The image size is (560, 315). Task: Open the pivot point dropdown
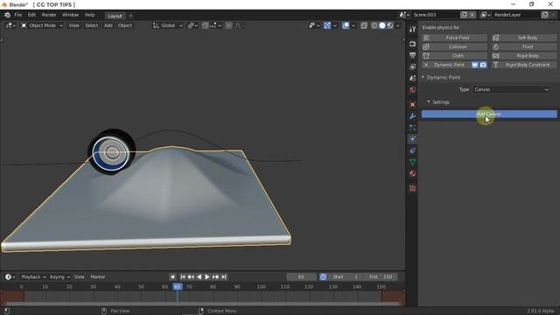[x=192, y=25]
